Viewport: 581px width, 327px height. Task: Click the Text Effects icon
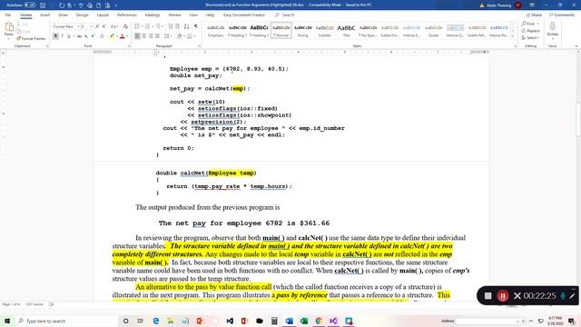pos(103,36)
